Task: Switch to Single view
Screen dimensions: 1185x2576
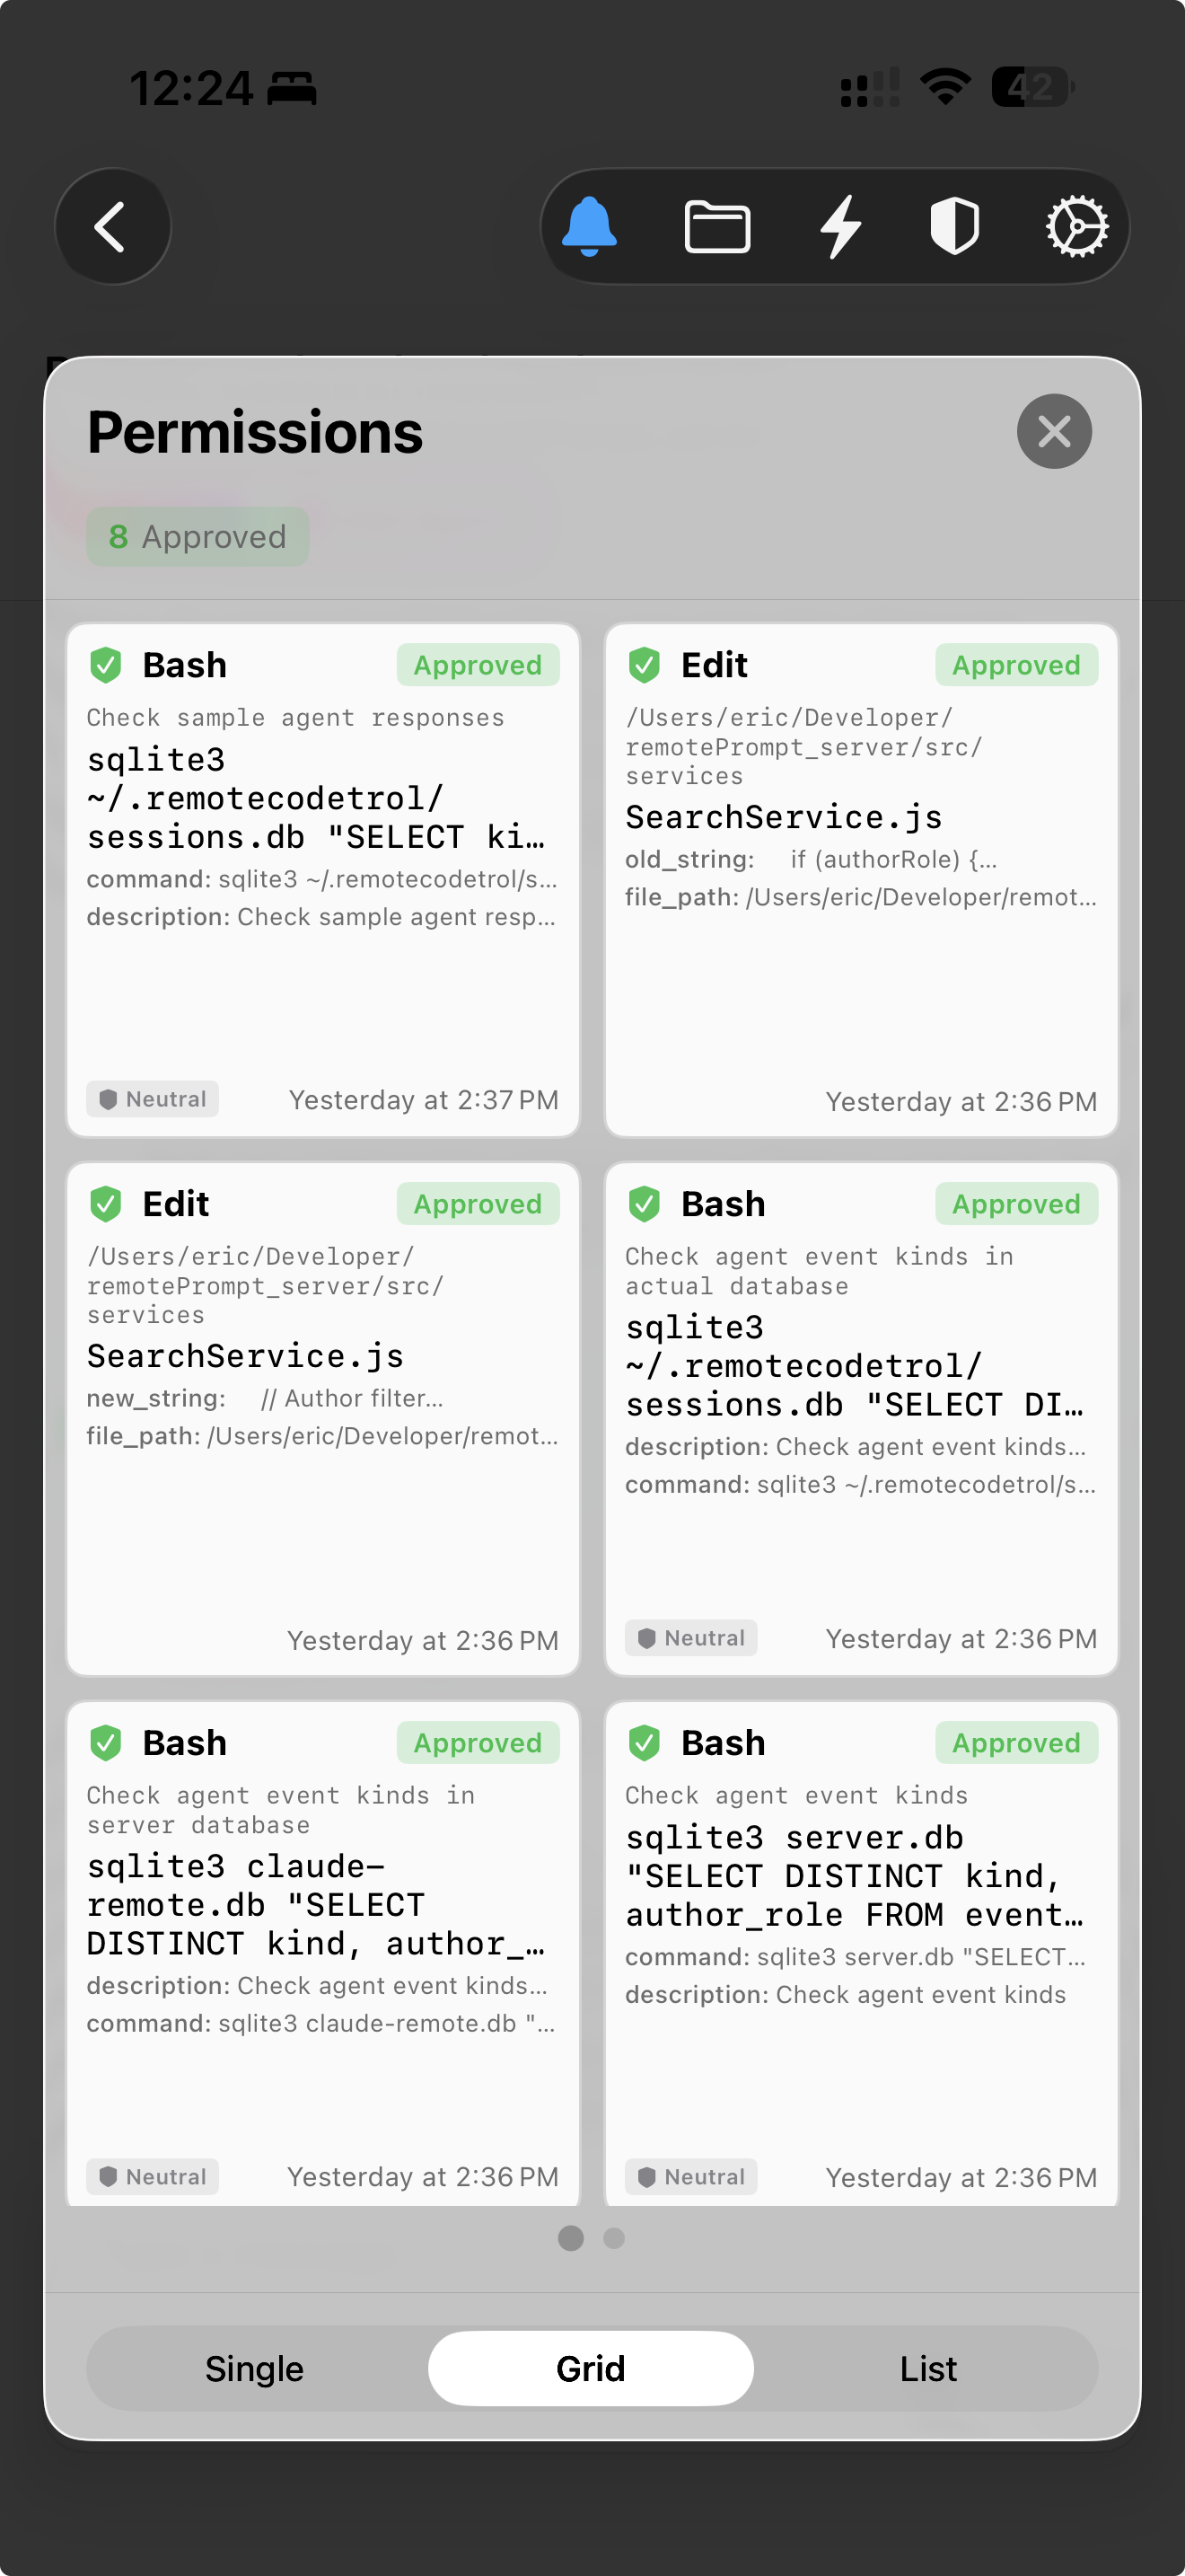Action: [254, 2369]
